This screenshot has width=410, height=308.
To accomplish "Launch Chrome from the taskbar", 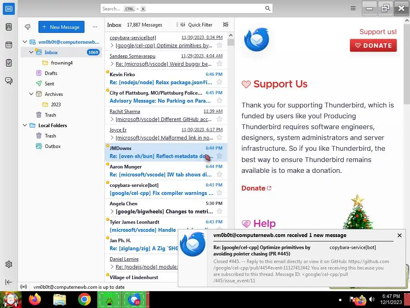I will (84, 299).
